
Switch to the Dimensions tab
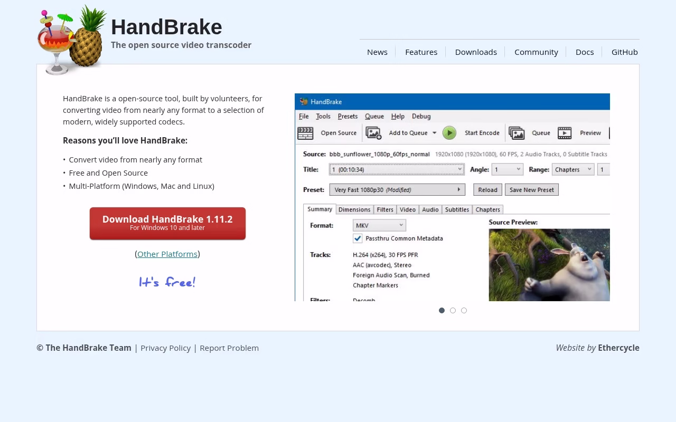click(x=354, y=209)
